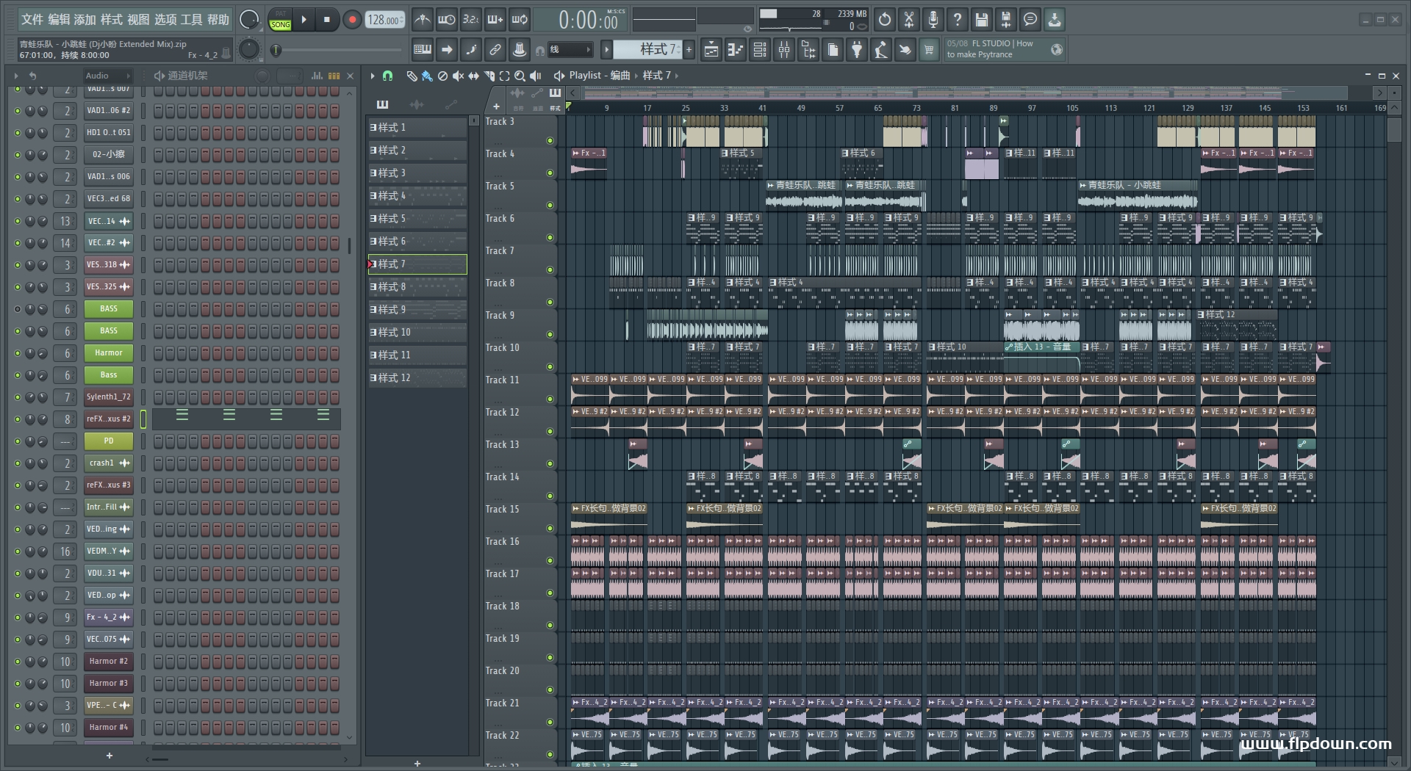1411x771 pixels.
Task: Start playback with the play button
Action: pos(304,20)
